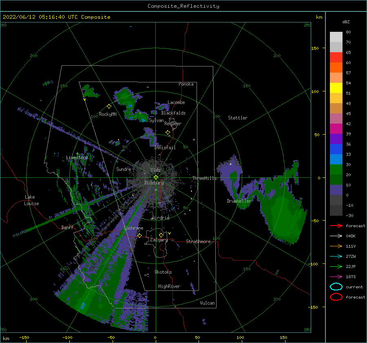Click the Calgary city label
The image size is (367, 343).
pyautogui.click(x=159, y=240)
